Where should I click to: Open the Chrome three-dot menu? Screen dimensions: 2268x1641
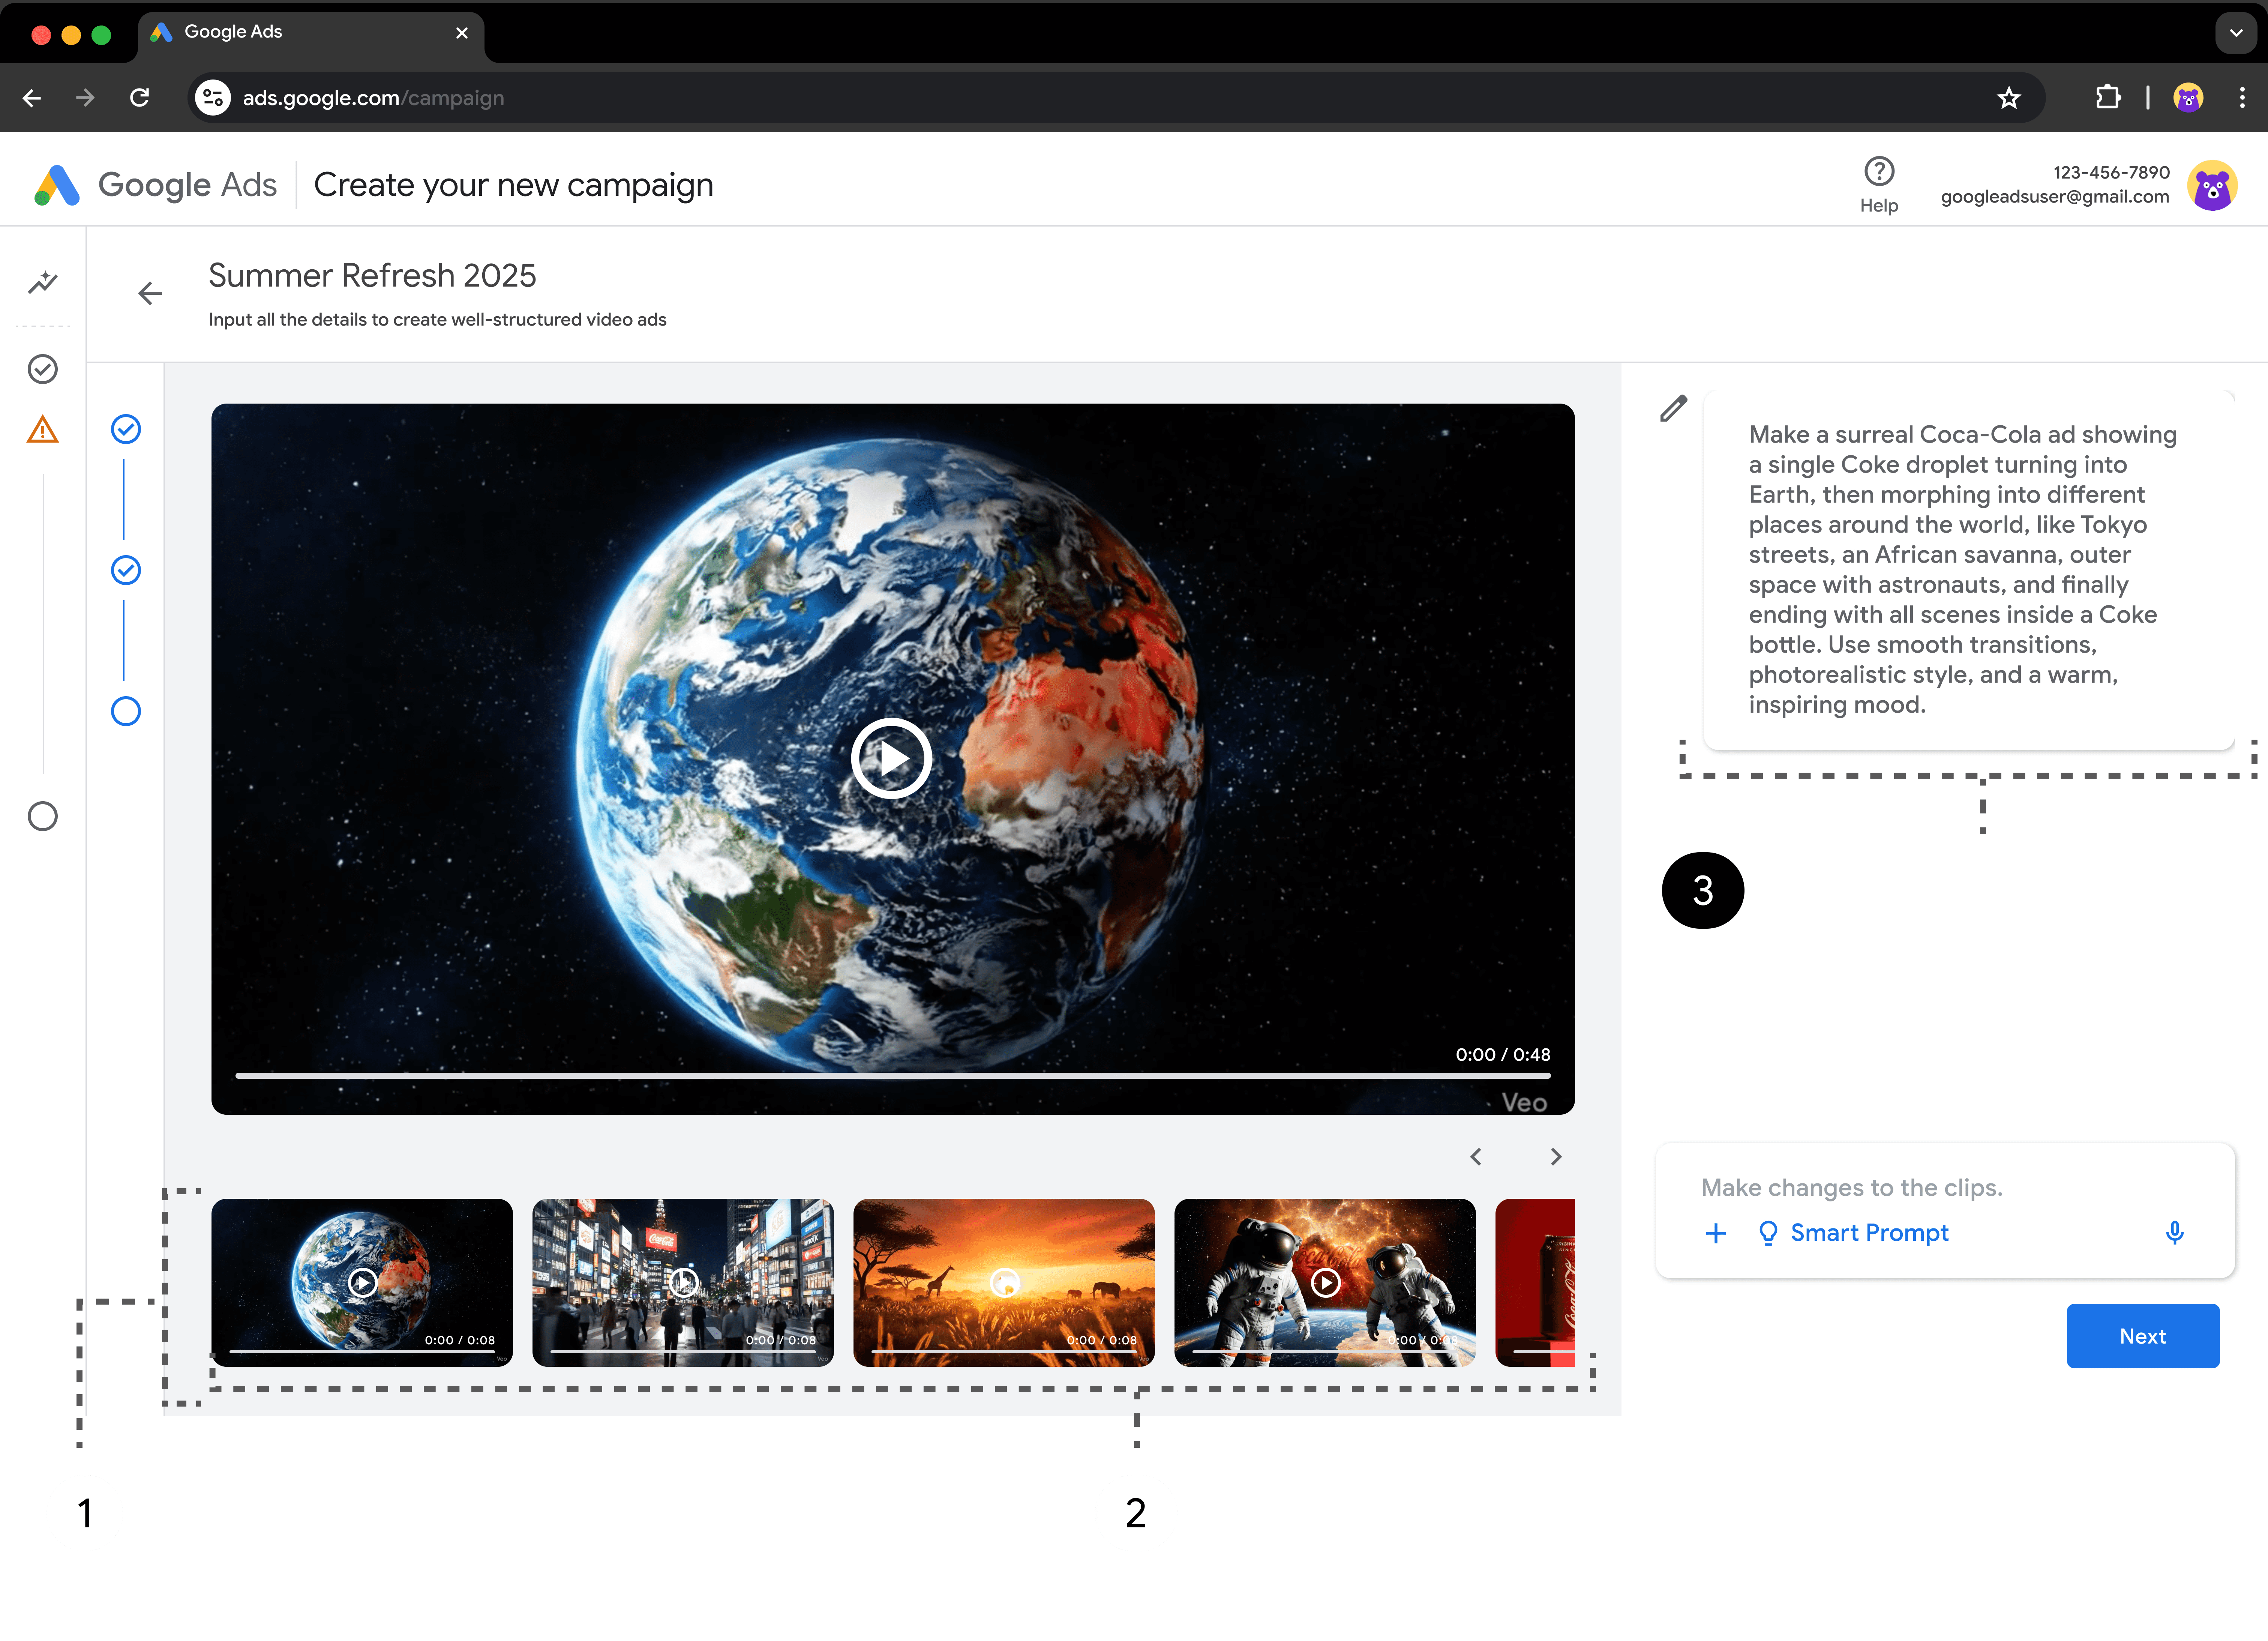(x=2242, y=98)
